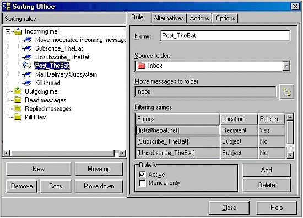
Task: Click the Location column header
Action: (239, 119)
